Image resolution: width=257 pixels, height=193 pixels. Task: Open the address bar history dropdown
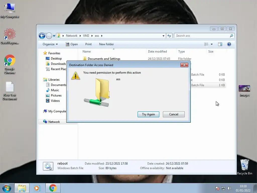(x=163, y=36)
